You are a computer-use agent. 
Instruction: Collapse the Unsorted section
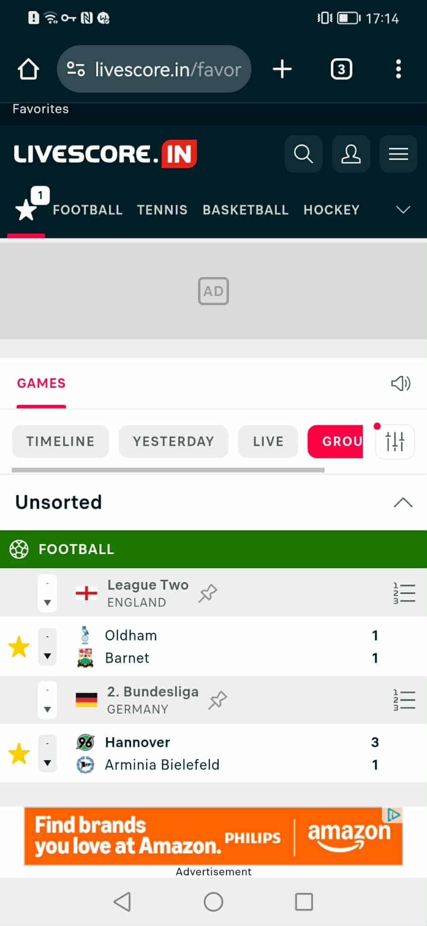(x=403, y=503)
